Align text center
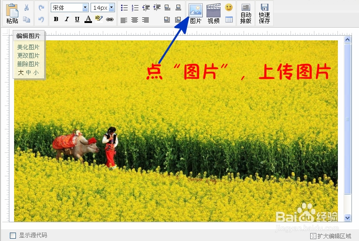359x241 pixels. click(135, 20)
